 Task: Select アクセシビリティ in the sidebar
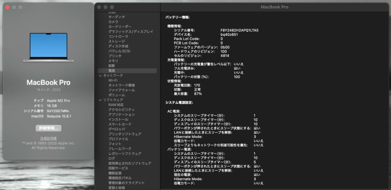(x=122, y=110)
